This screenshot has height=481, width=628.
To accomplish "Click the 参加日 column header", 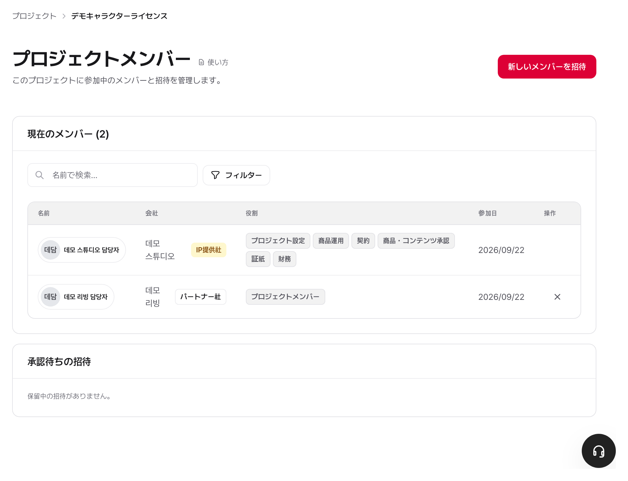I will [487, 213].
